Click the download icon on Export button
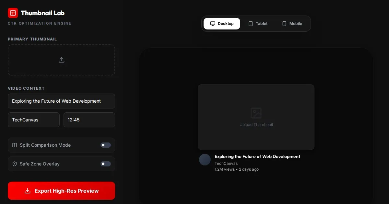 coord(28,191)
